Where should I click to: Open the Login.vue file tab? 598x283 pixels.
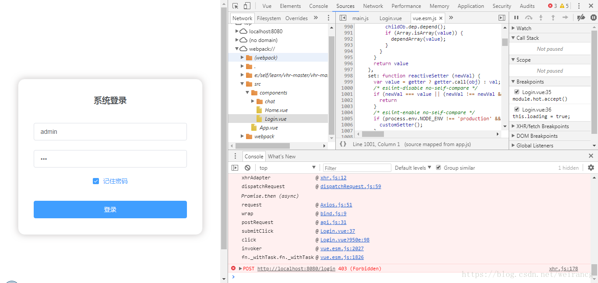pyautogui.click(x=390, y=18)
